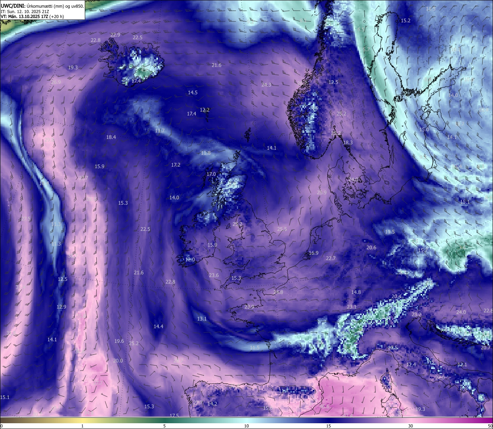Screen dimensions: 493x429
Task: Click the 11.8 value northwest of Scotland
Action: tap(206, 153)
